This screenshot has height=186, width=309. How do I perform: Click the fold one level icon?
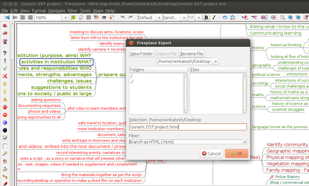274,17
